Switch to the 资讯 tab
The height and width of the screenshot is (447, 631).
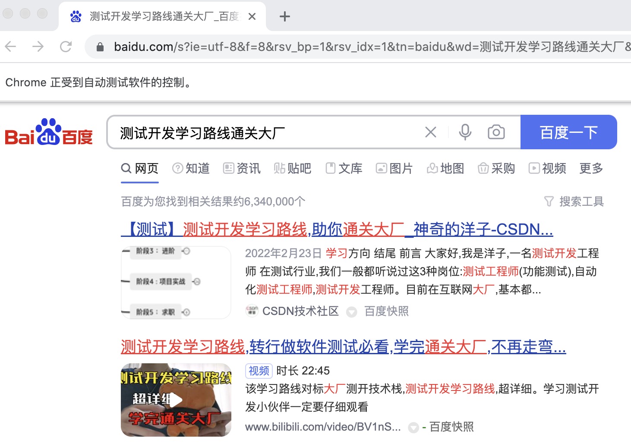[x=242, y=168]
